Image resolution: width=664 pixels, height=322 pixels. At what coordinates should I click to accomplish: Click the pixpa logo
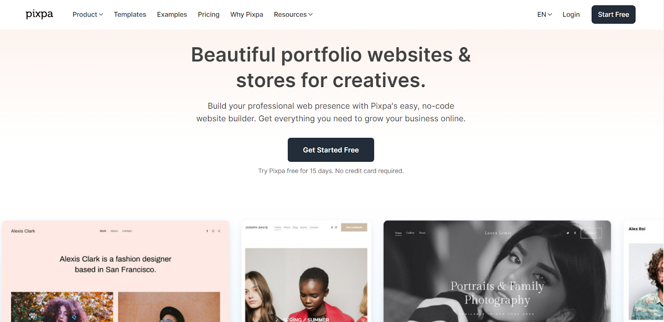tap(39, 14)
